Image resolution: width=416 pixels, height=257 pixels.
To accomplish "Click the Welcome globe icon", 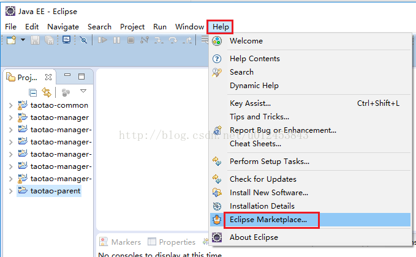I will [x=217, y=41].
